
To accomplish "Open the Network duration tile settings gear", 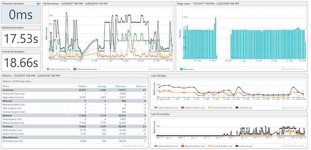I will pos(38,4).
